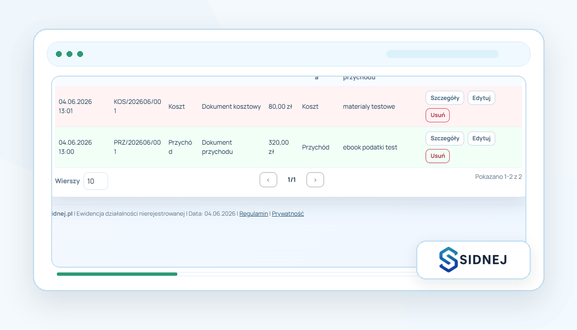Click Edytuj in the ebook podatki test row
The height and width of the screenshot is (330, 577).
[x=481, y=138]
